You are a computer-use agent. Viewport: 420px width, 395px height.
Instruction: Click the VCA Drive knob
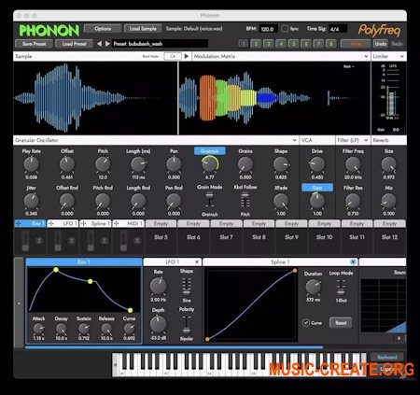tap(317, 164)
